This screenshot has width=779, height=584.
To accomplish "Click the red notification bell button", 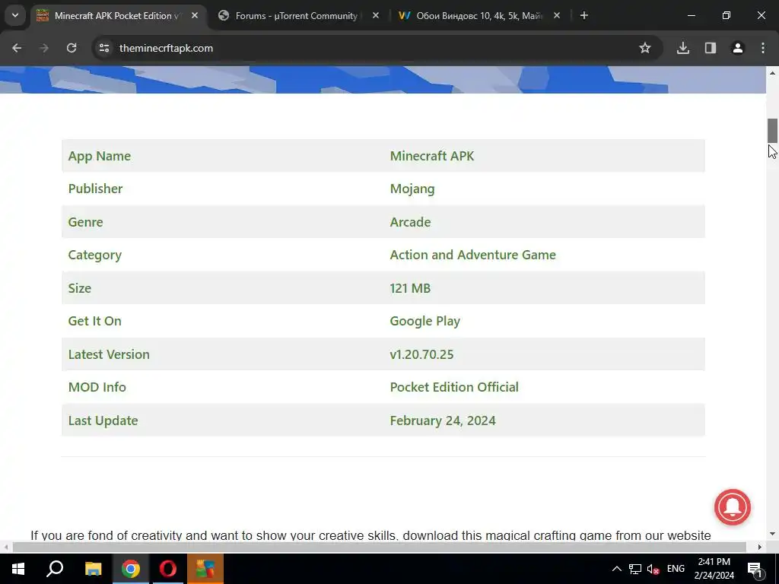I will [733, 507].
